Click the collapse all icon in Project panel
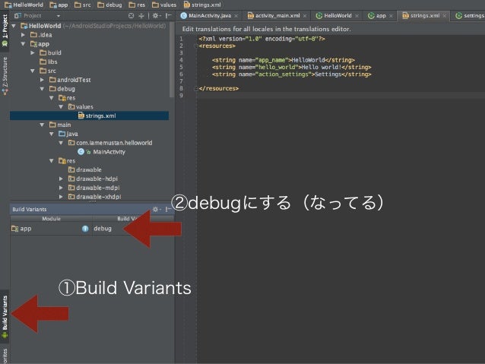Viewport: 485px width, 364px height. (141, 16)
